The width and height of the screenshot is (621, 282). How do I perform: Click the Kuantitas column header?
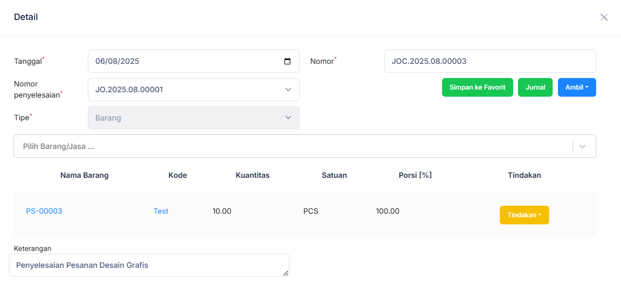(x=252, y=175)
